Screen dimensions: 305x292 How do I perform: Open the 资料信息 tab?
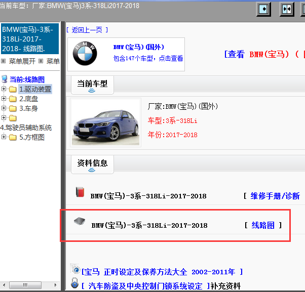[92, 164]
